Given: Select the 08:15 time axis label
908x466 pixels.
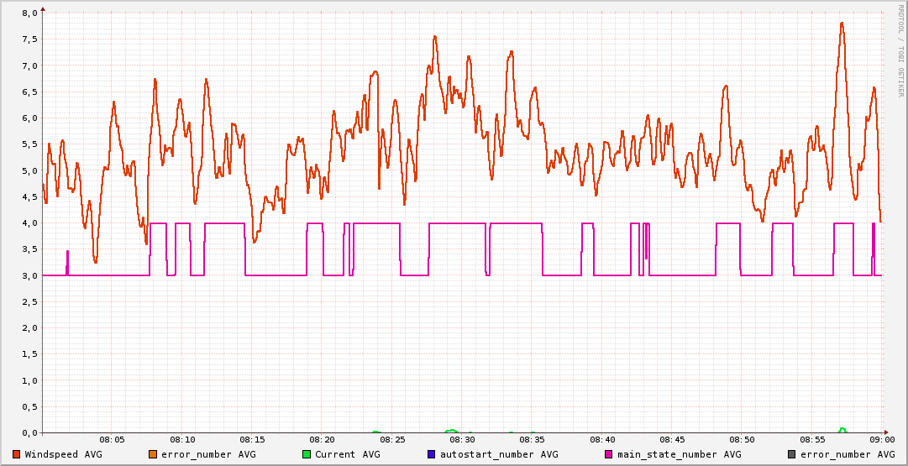Looking at the screenshot, I should tap(252, 439).
